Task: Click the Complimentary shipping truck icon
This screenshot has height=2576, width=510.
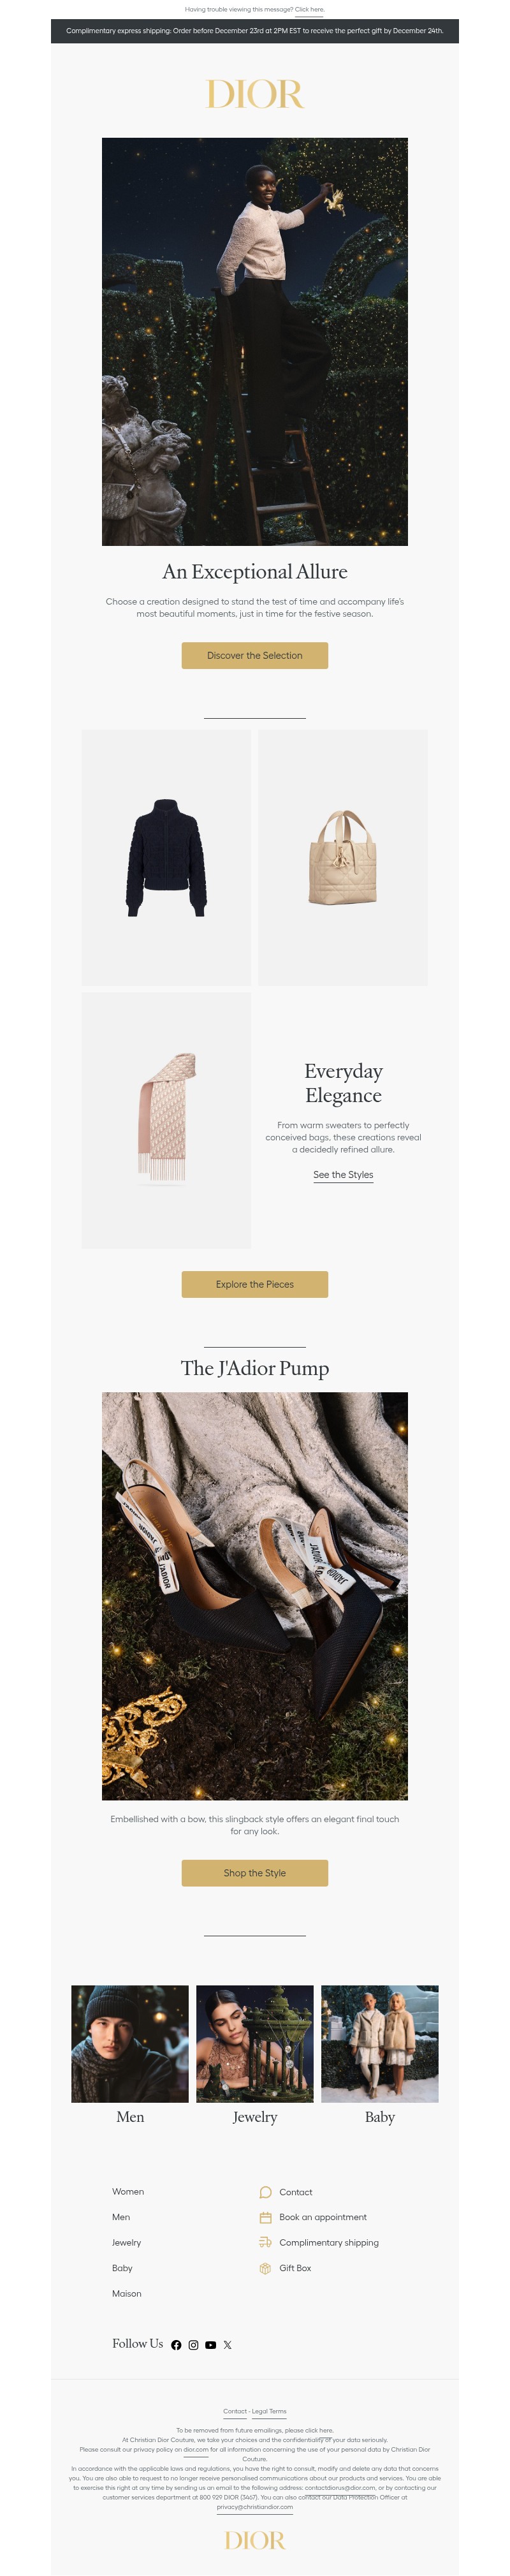Action: point(265,2242)
